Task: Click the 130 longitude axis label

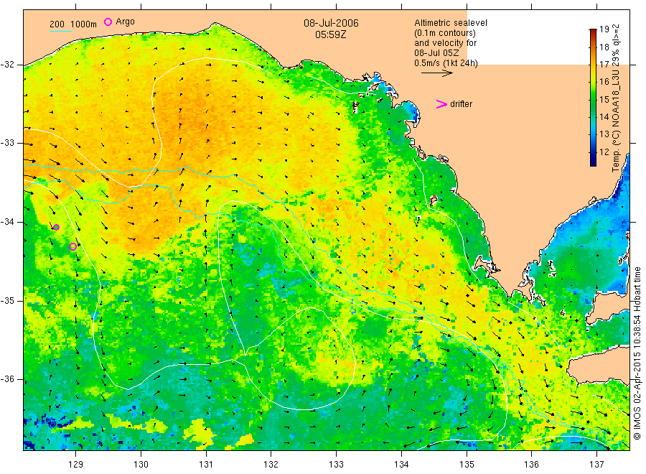Action: point(141,465)
